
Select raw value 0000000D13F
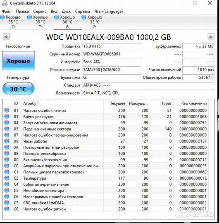(193, 141)
